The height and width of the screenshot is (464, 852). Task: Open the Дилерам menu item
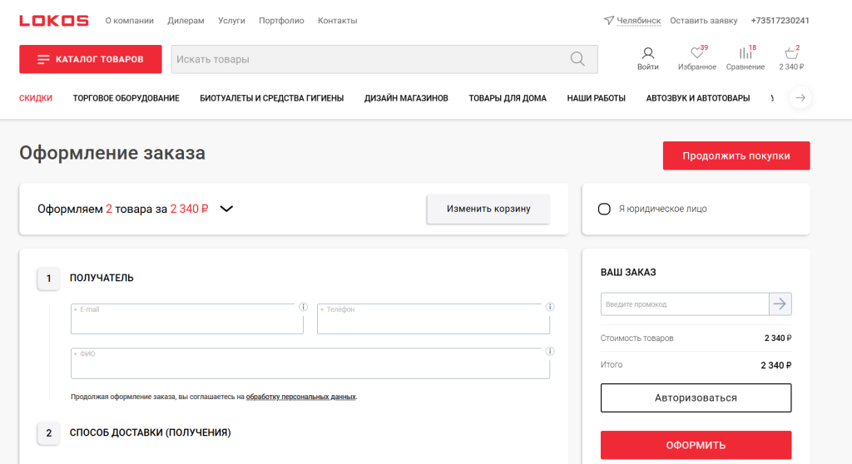[186, 21]
